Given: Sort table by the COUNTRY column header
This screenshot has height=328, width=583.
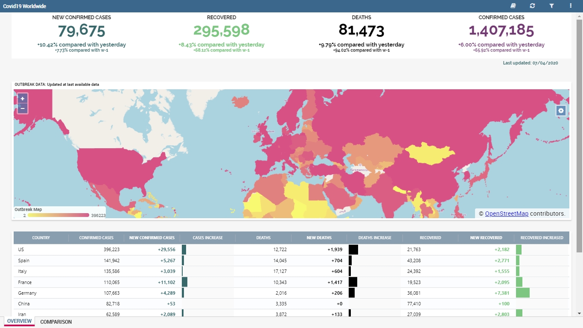Looking at the screenshot, I should 41,238.
